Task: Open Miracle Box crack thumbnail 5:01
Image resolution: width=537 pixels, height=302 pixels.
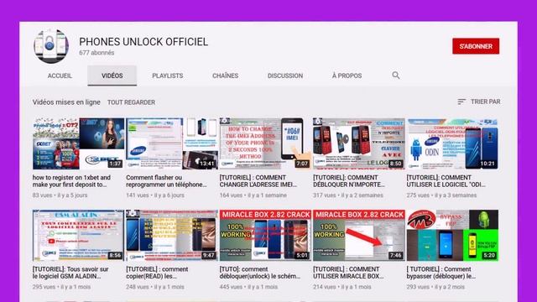Action: coord(265,235)
